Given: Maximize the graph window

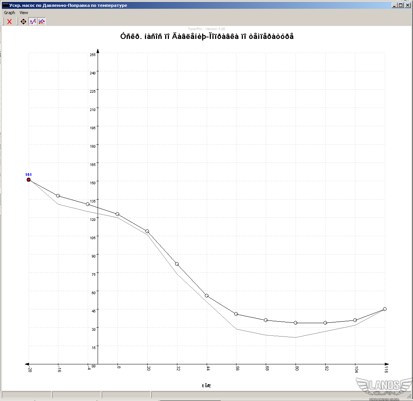Looking at the screenshot, I should [400, 5].
